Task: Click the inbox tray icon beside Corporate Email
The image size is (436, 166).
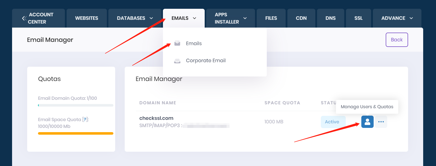Action: [x=177, y=61]
